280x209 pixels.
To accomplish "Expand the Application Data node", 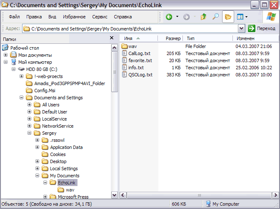I will [37, 147].
